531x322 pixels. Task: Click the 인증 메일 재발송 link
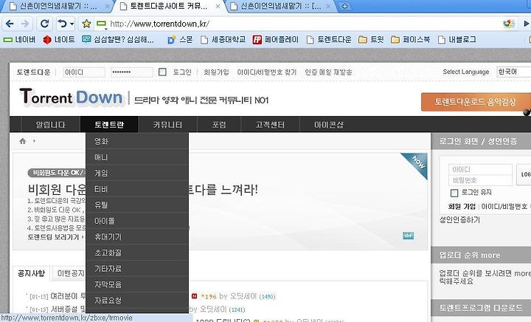pos(328,72)
